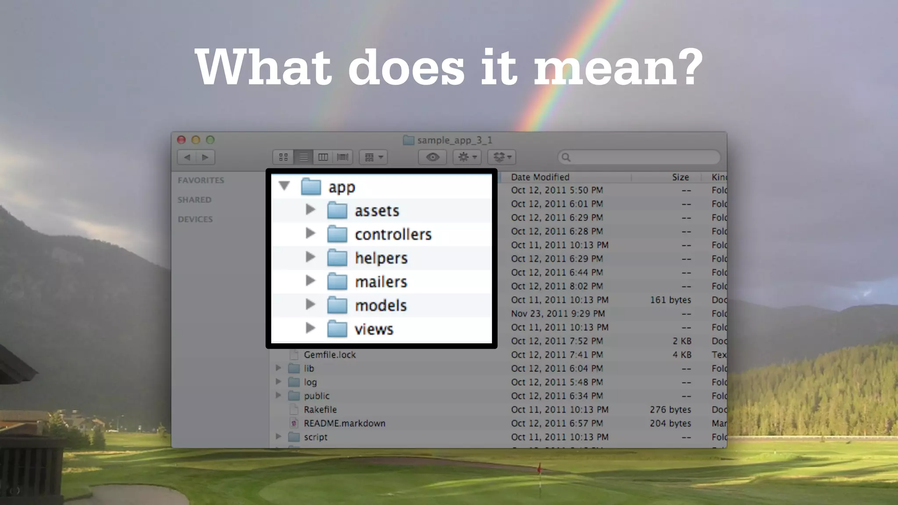Viewport: 898px width, 505px height.
Task: Open the item arrangement dropdown
Action: [x=374, y=157]
